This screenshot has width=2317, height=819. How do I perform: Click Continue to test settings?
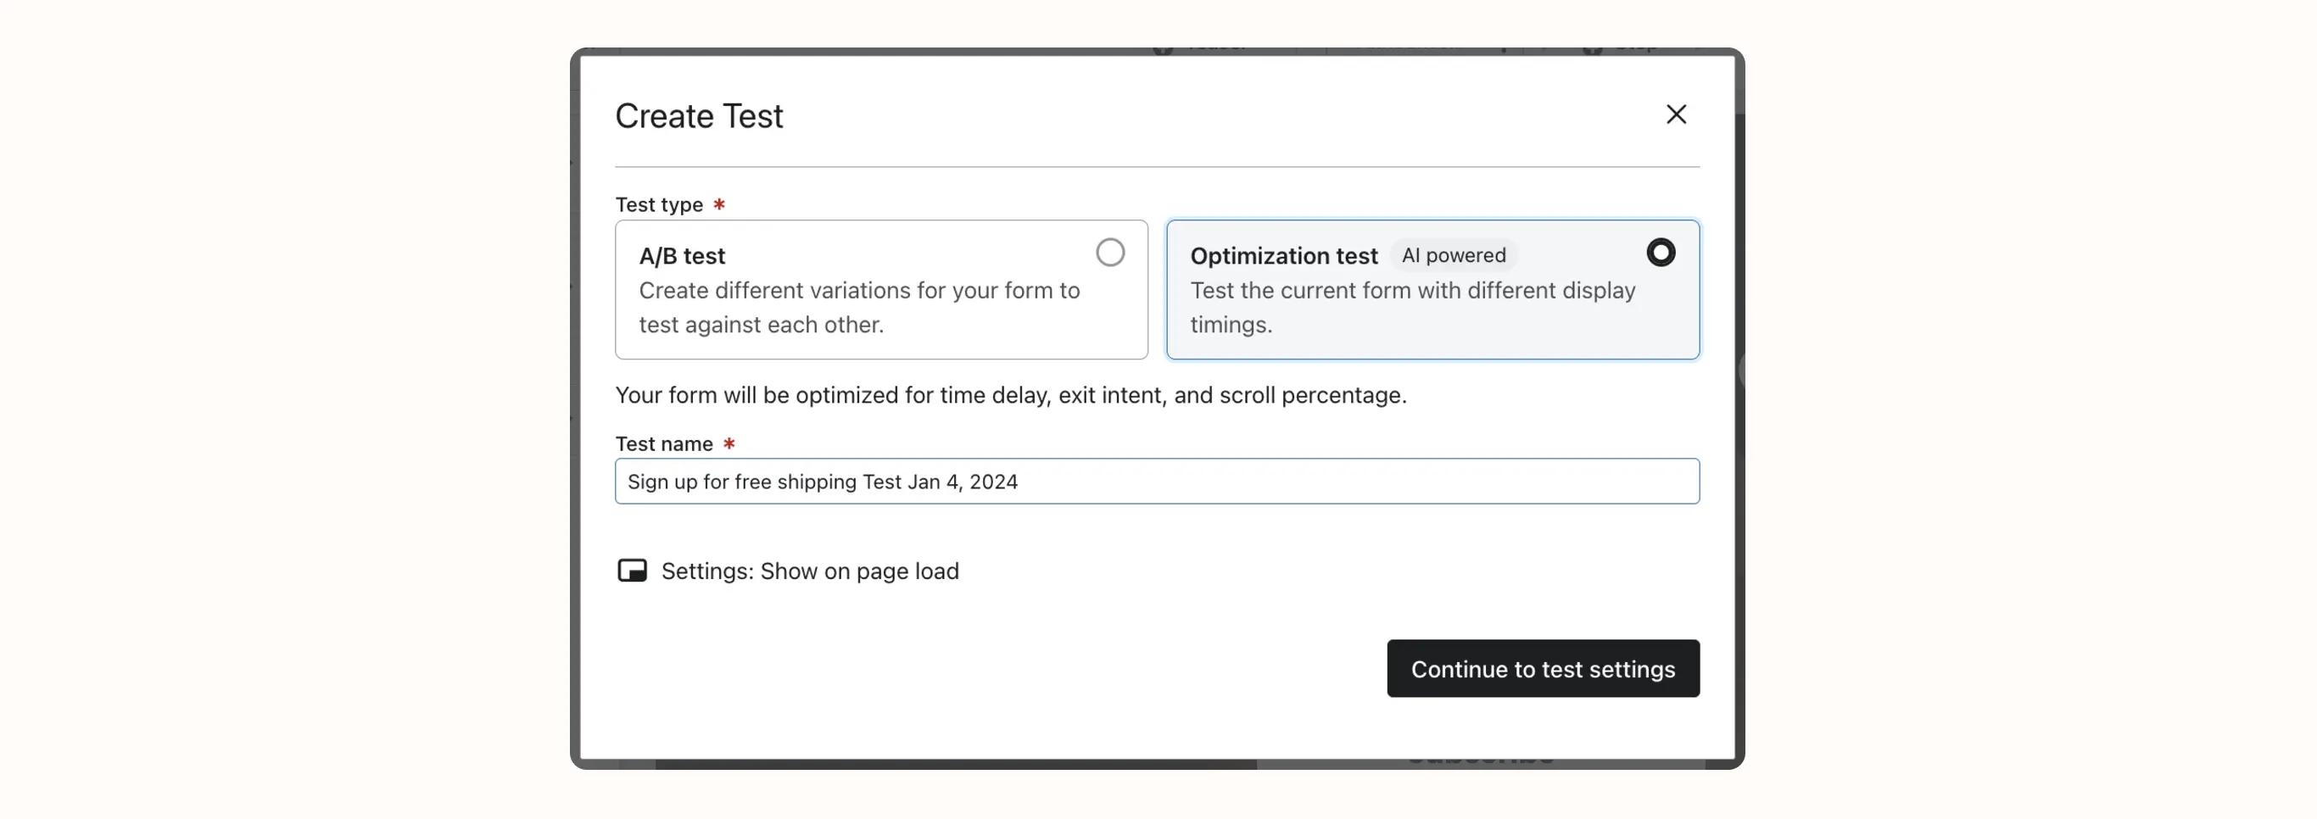(x=1543, y=669)
